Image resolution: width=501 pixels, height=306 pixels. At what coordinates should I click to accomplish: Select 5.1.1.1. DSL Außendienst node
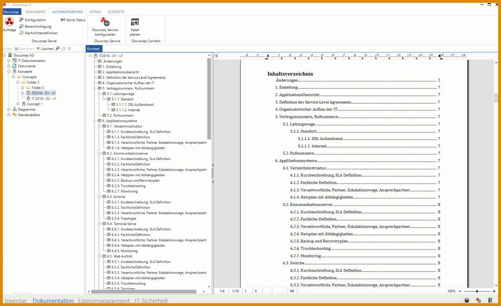click(x=135, y=104)
